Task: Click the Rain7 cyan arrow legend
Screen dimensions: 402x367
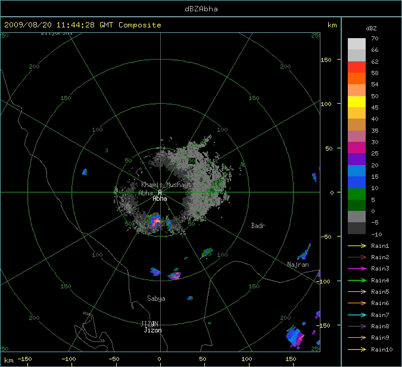Action: 357,315
